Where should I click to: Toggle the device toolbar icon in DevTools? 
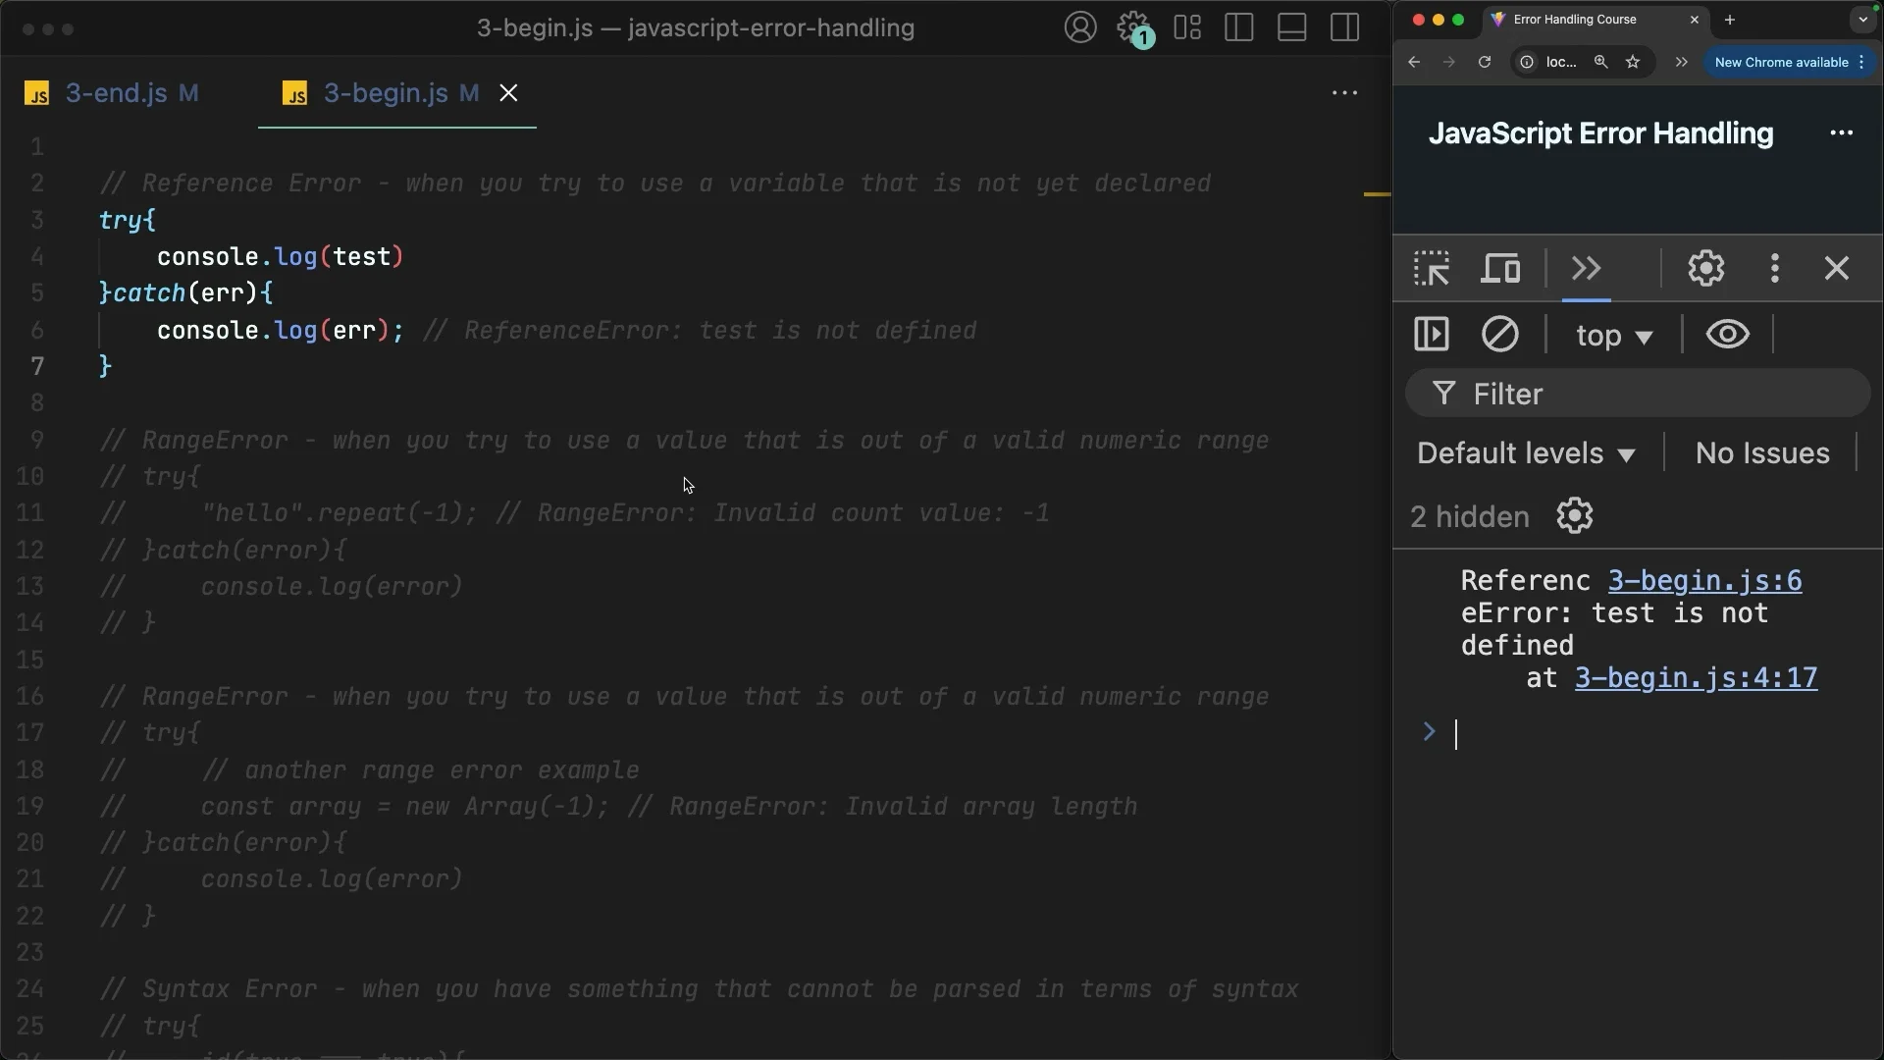[1500, 268]
